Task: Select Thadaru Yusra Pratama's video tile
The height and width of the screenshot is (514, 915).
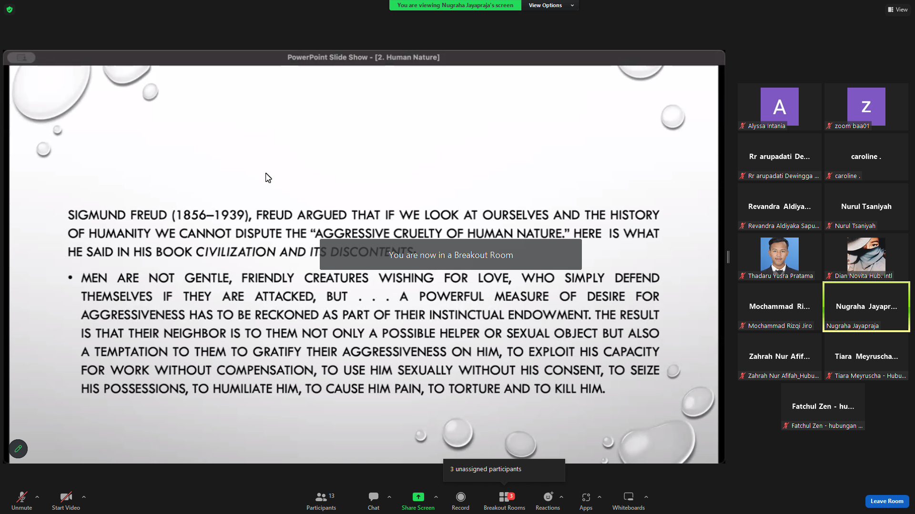Action: tap(780, 257)
